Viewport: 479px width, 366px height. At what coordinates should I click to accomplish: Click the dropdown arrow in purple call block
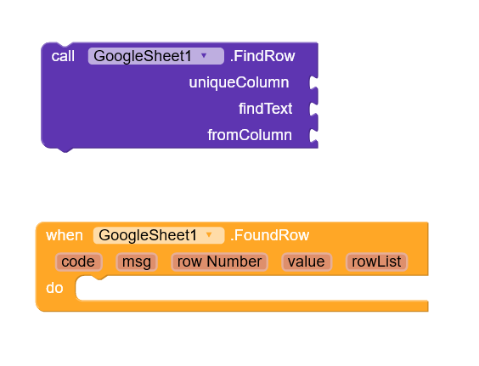pos(204,55)
